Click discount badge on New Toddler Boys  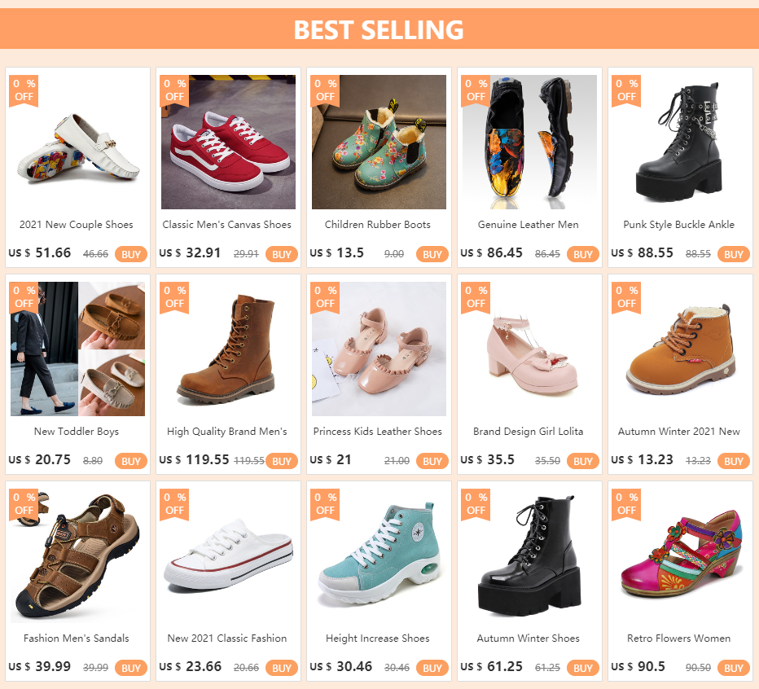click(x=24, y=296)
